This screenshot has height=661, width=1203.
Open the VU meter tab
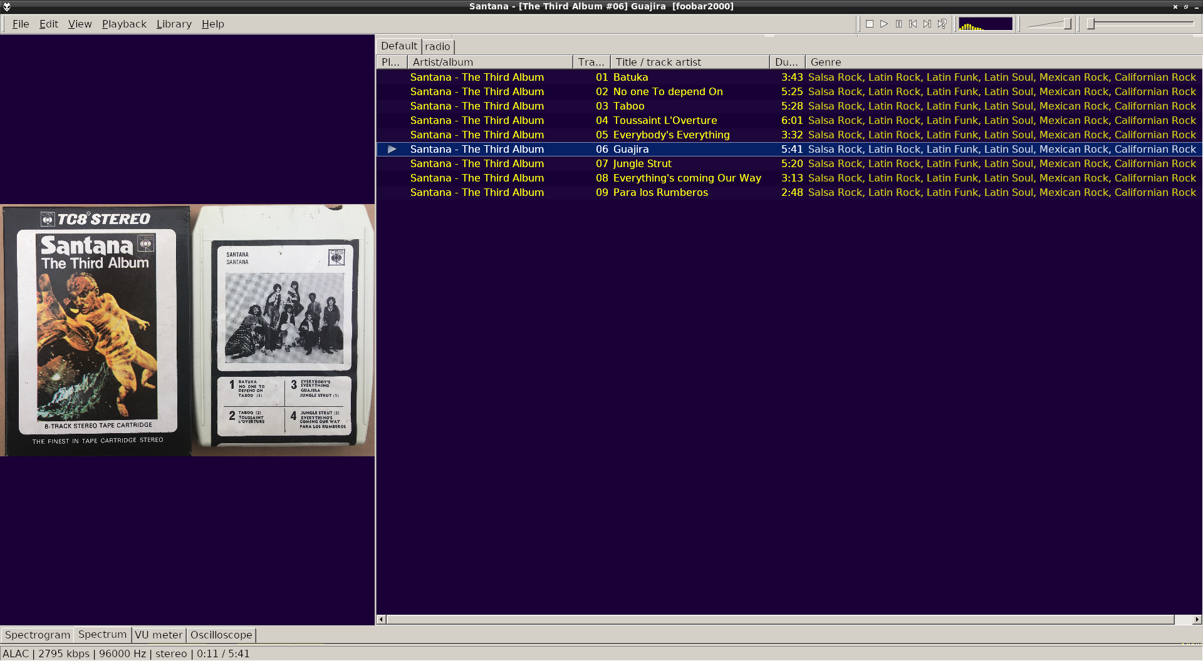[x=159, y=635]
